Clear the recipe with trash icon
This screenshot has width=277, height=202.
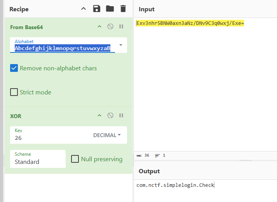click(x=123, y=9)
